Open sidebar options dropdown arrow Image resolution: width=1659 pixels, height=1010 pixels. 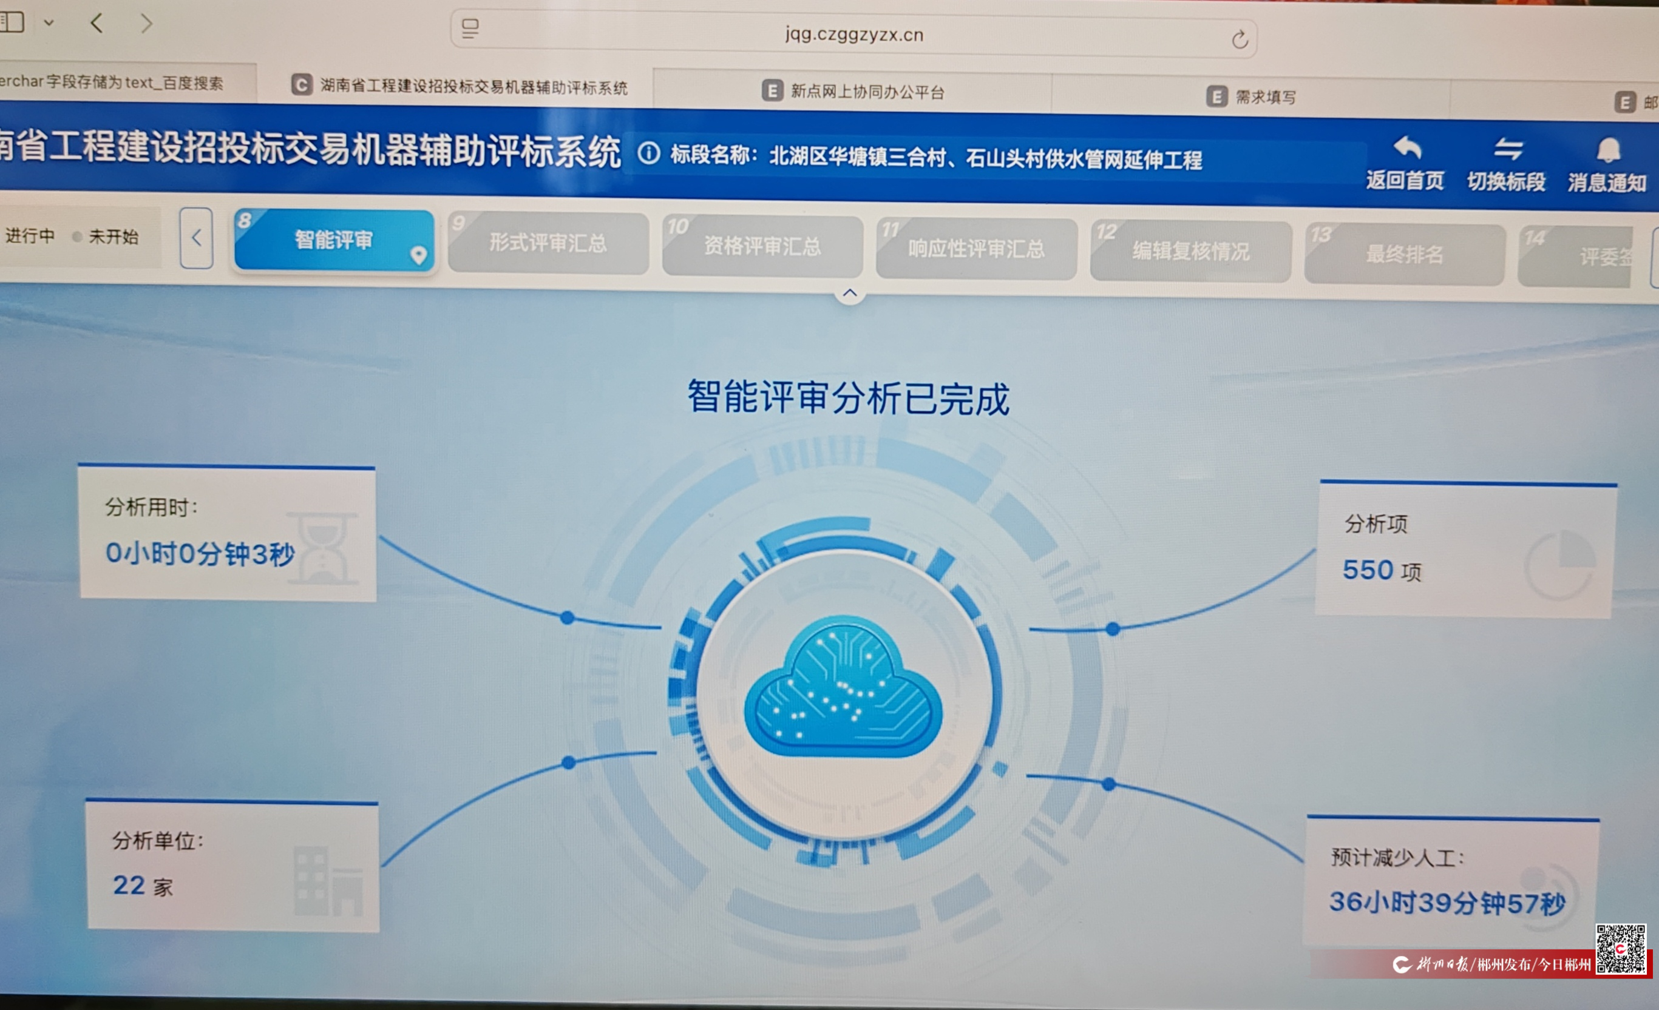click(49, 23)
